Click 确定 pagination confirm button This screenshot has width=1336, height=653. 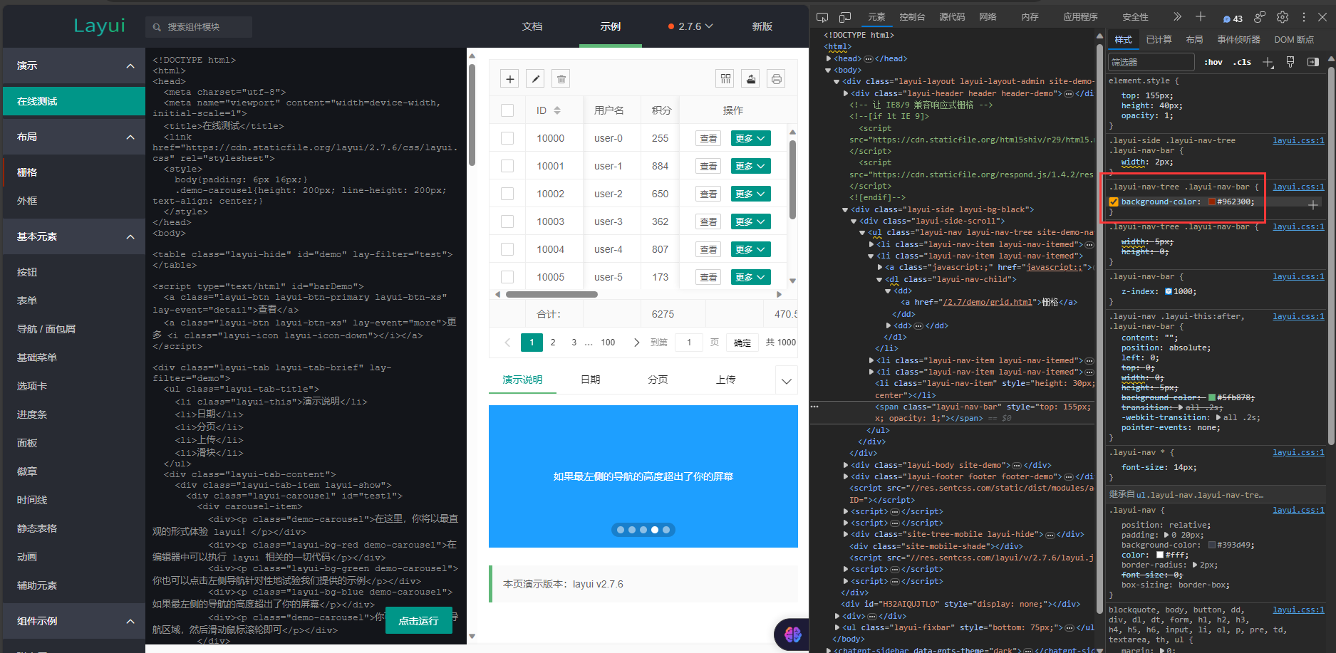click(x=742, y=343)
